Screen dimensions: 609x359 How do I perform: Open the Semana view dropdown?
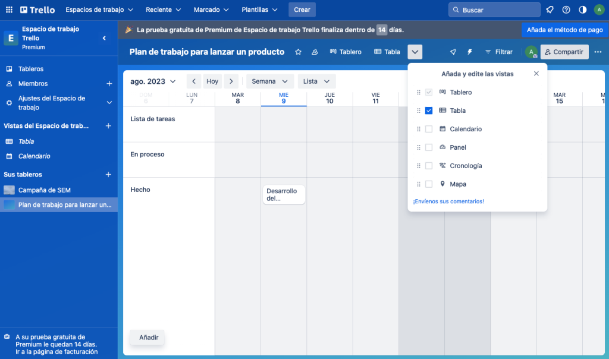[x=270, y=81]
